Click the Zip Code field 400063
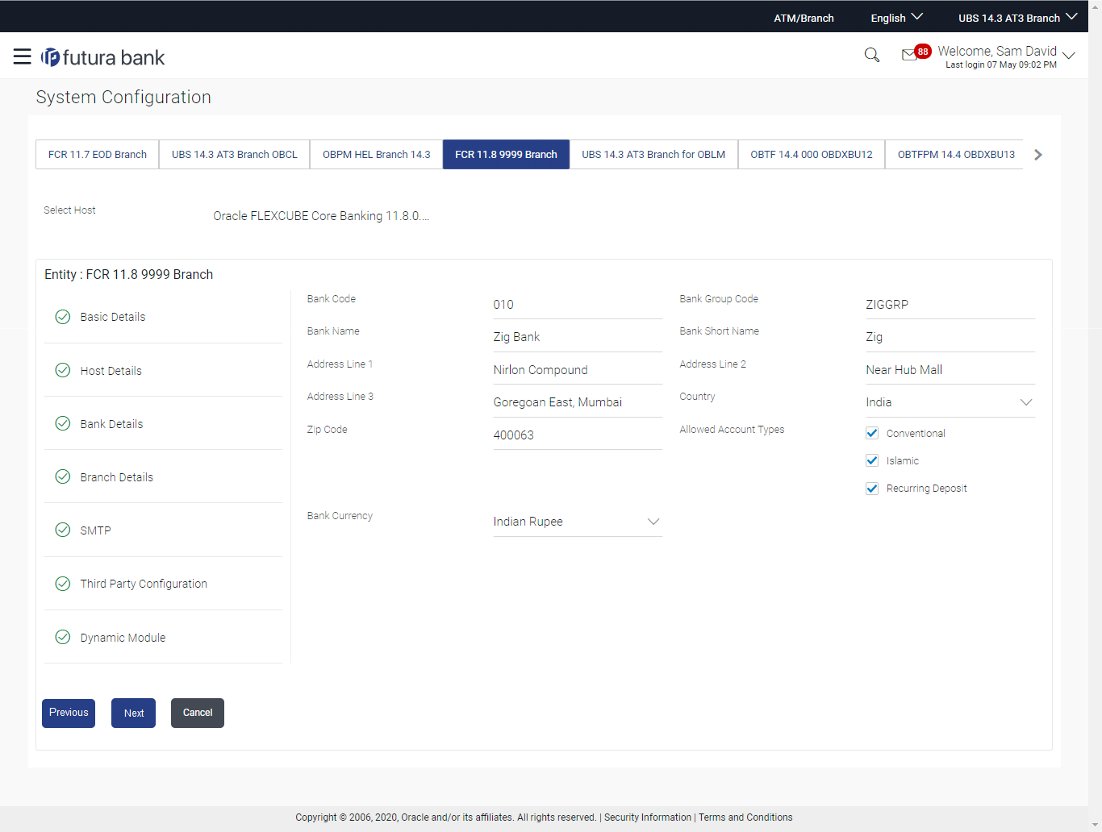Viewport: 1102px width, 832px height. pos(578,435)
